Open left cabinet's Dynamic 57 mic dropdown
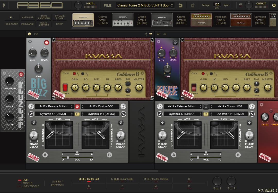The height and width of the screenshot is (193, 278). coord(54,114)
